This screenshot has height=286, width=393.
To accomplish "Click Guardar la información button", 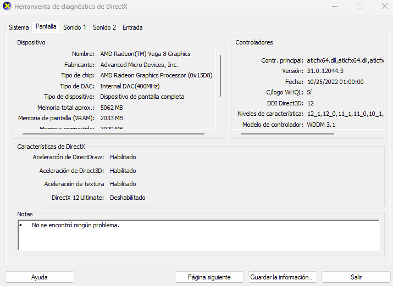I will pyautogui.click(x=282, y=277).
